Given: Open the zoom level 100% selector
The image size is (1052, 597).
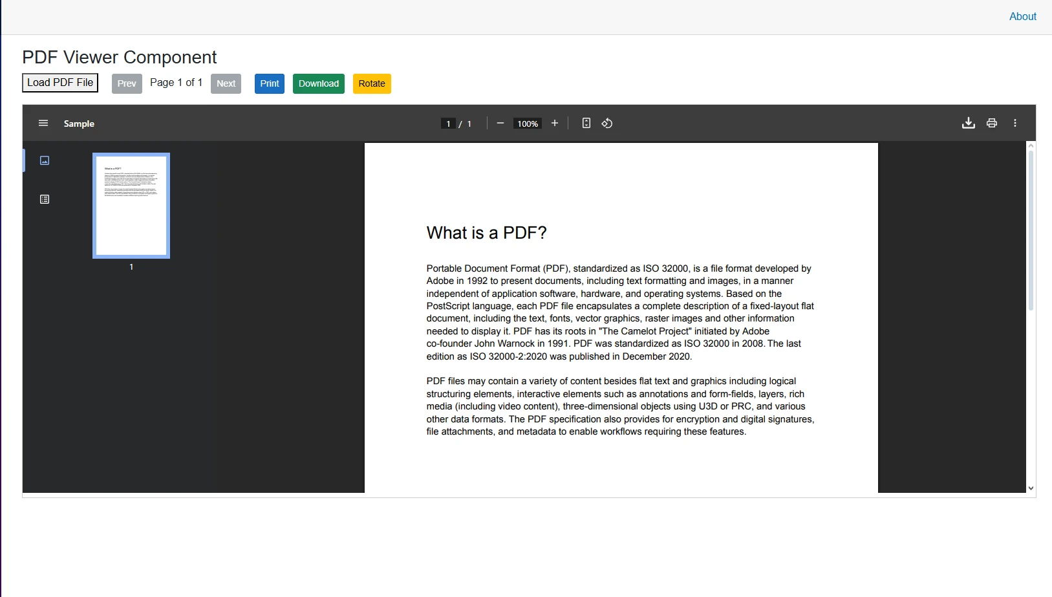Looking at the screenshot, I should 526,123.
